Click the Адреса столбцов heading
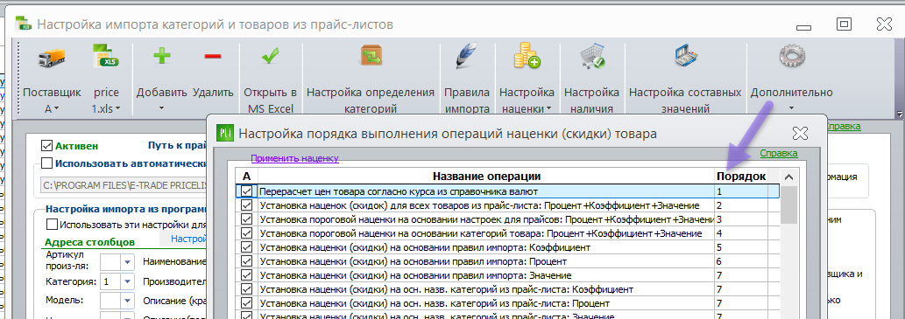905x319 pixels. 89,242
